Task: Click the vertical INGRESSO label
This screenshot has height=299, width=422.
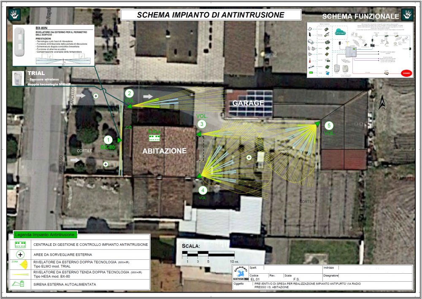Action: [61, 164]
